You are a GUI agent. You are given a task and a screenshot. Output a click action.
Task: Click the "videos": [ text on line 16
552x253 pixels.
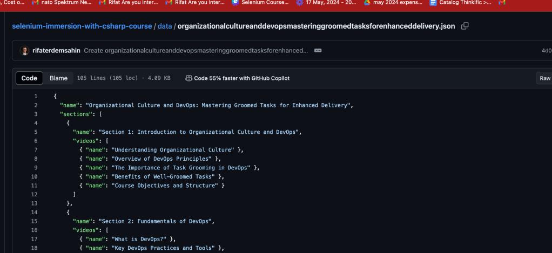point(91,230)
